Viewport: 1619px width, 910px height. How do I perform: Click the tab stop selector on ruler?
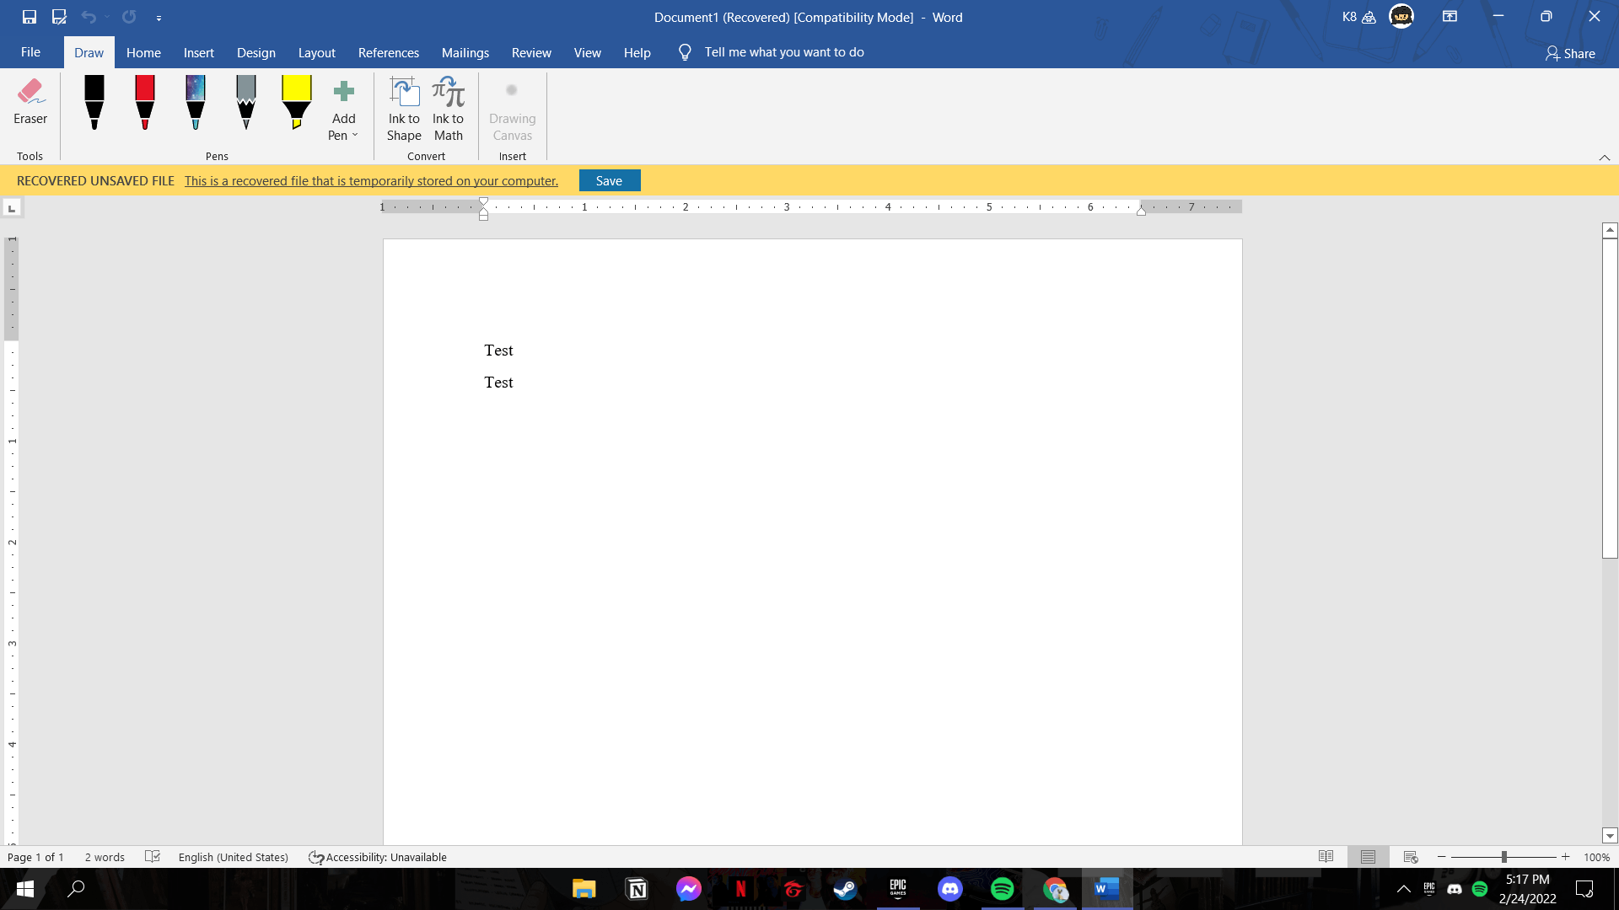[12, 207]
